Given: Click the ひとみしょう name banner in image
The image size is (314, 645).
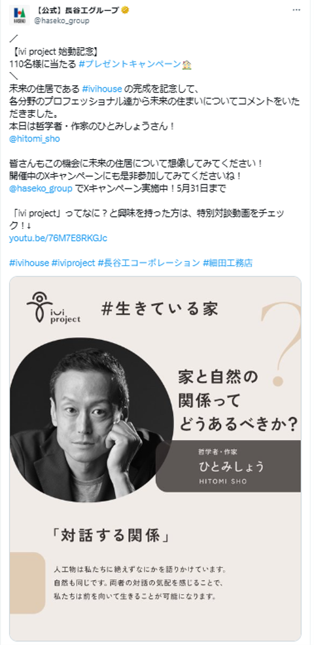Looking at the screenshot, I should click(x=228, y=466).
